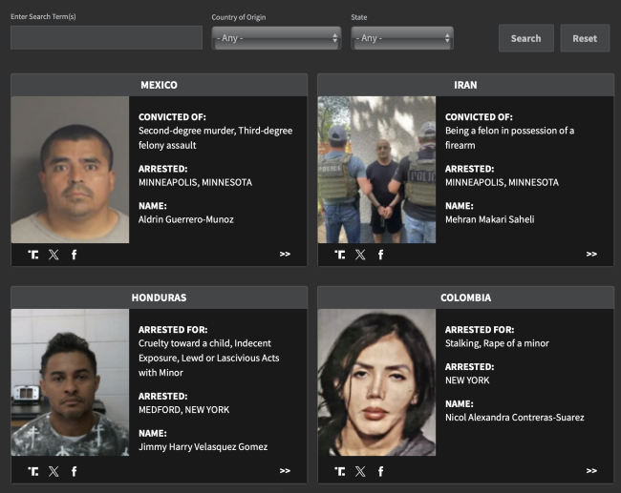Share the Iran card on Facebook
This screenshot has height=493, width=621.
coord(380,255)
